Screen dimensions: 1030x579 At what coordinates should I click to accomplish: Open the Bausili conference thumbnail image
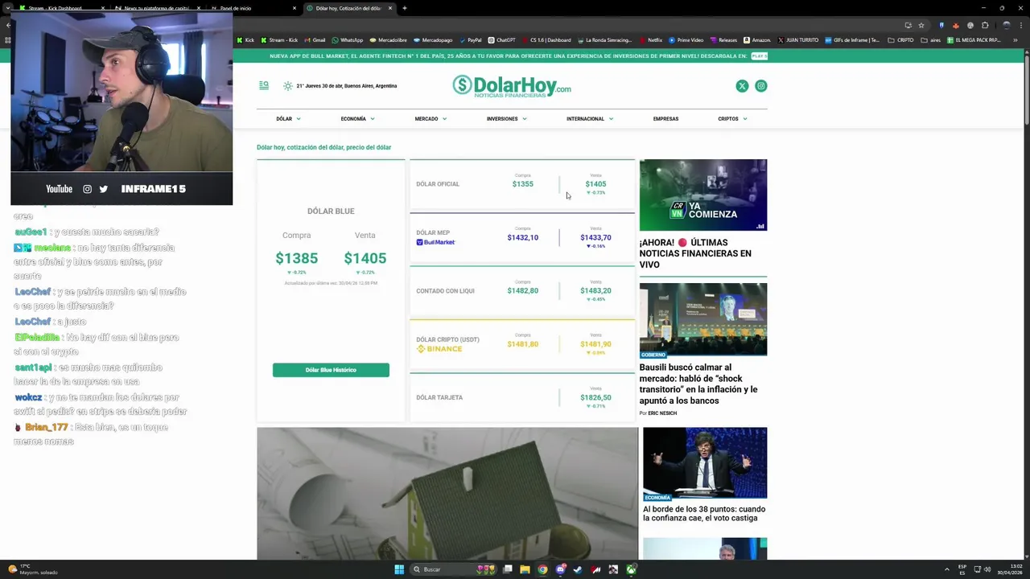[703, 319]
